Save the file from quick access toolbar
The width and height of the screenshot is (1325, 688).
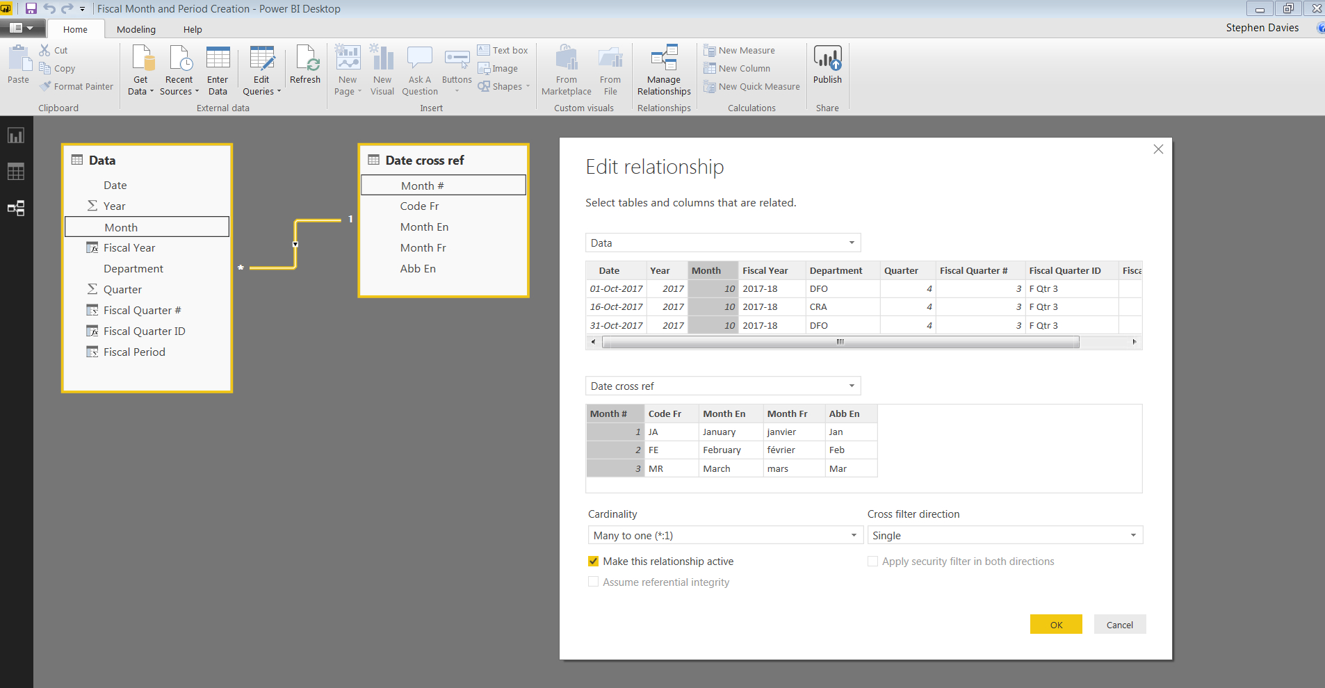point(31,8)
